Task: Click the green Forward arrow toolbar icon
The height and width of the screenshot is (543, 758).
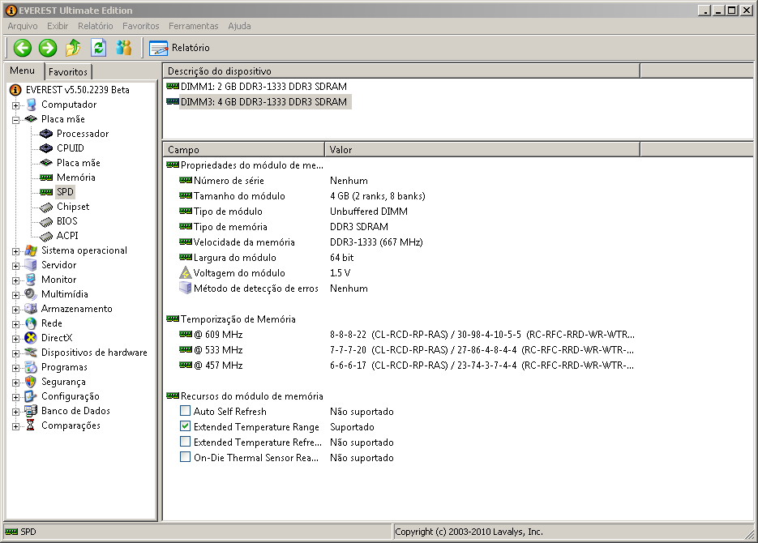Action: point(47,48)
